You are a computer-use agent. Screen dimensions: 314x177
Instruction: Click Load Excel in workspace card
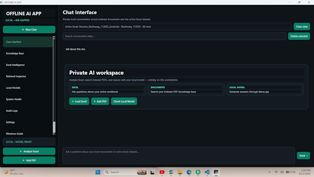click(79, 101)
